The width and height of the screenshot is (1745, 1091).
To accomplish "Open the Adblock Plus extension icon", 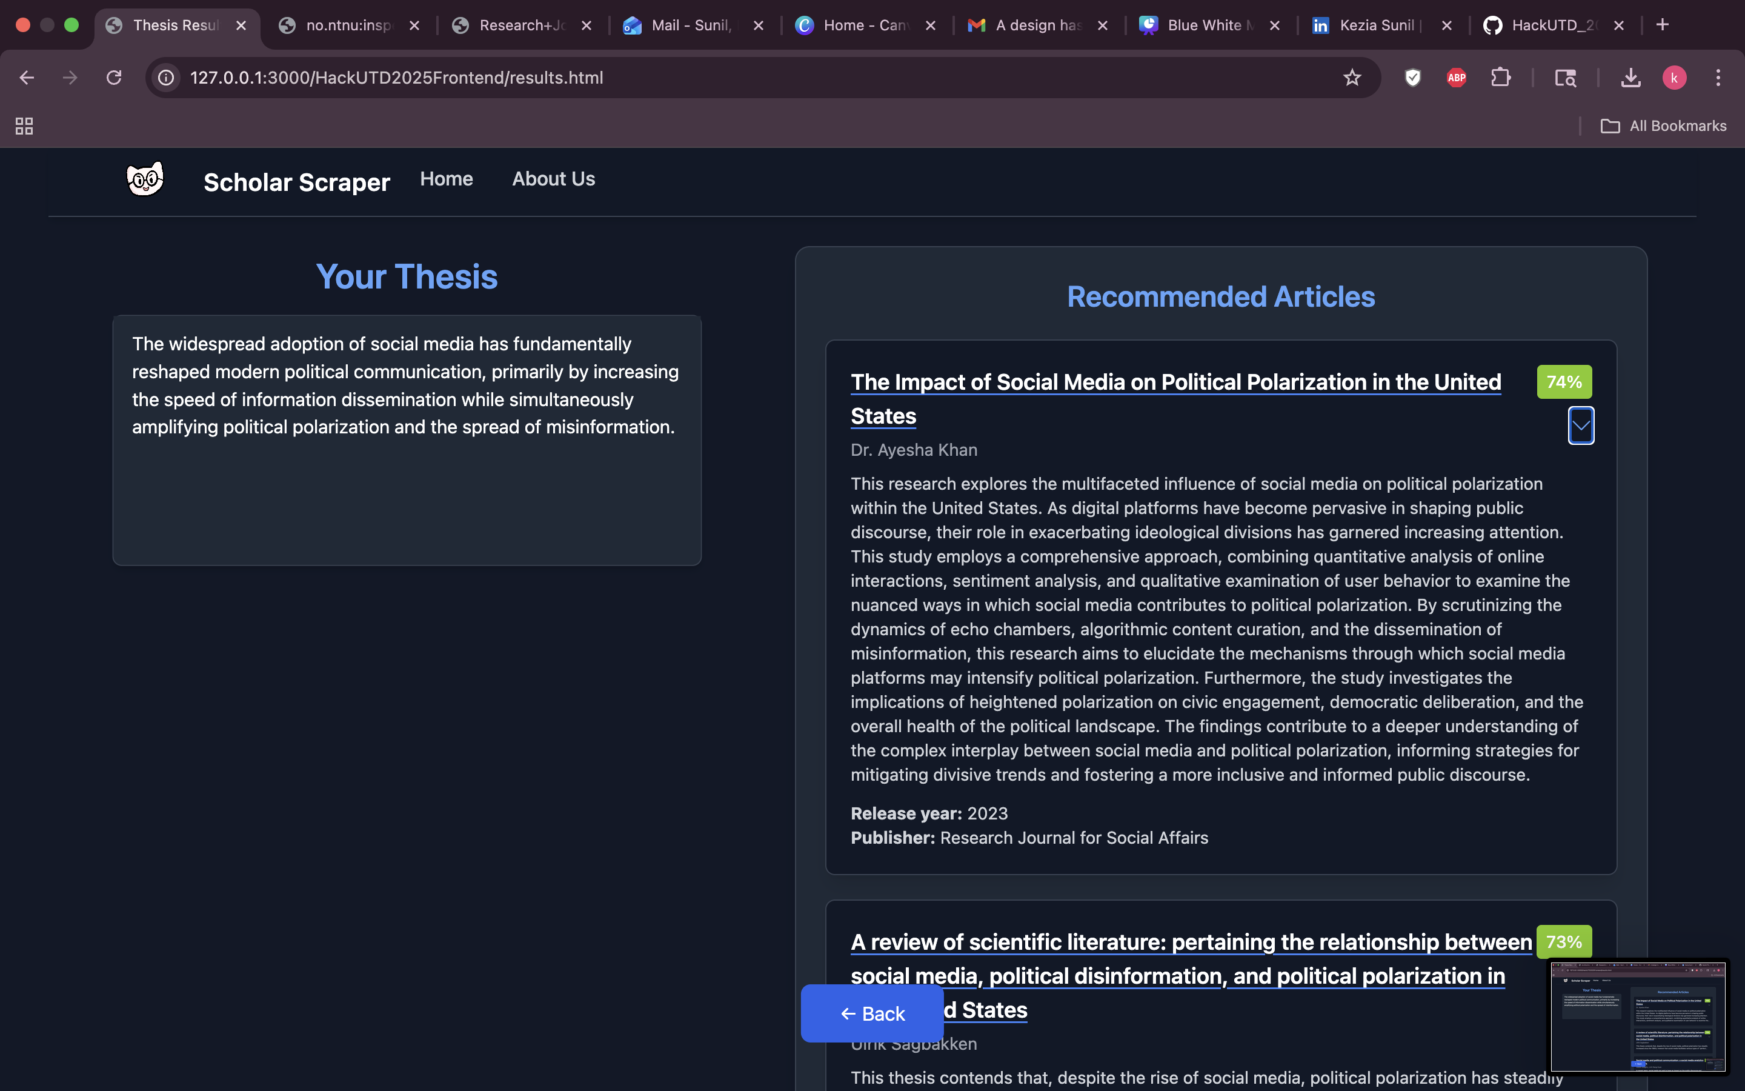I will click(x=1456, y=77).
